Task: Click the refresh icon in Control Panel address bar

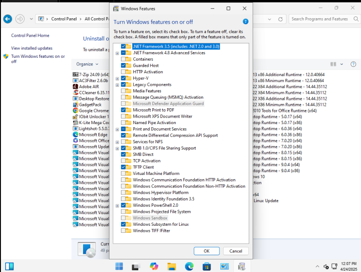Action: coord(280,19)
